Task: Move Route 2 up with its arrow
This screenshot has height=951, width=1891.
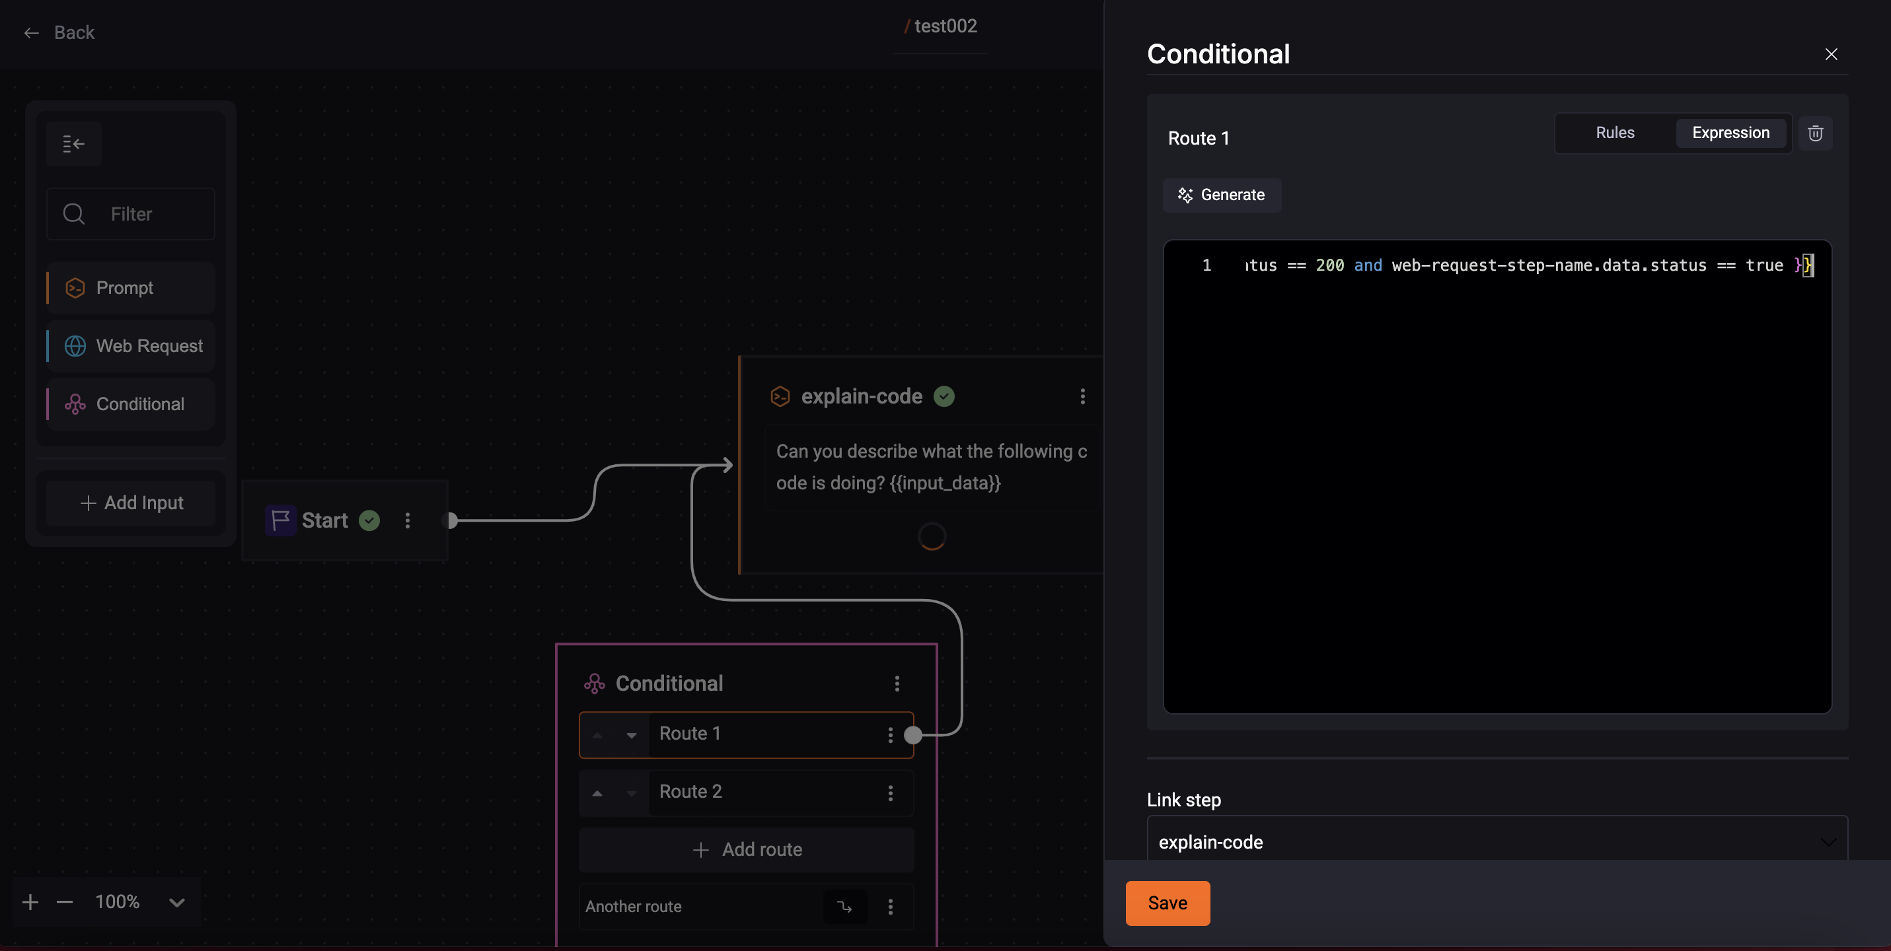Action: (599, 793)
